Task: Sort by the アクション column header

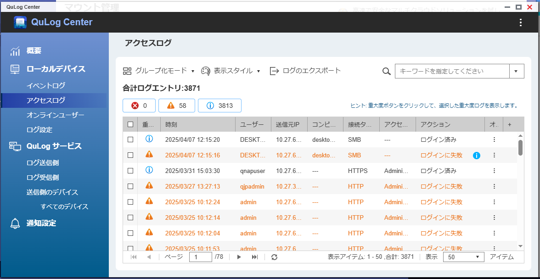Action: [450, 124]
